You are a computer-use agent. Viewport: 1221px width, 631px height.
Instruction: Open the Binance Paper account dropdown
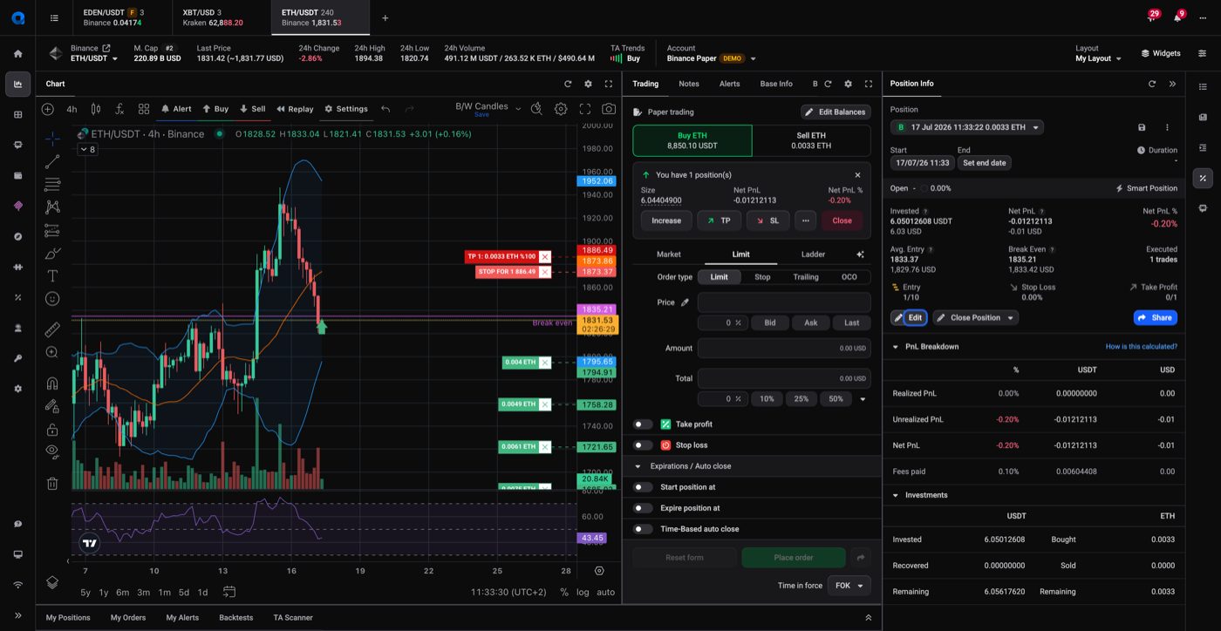coord(712,58)
